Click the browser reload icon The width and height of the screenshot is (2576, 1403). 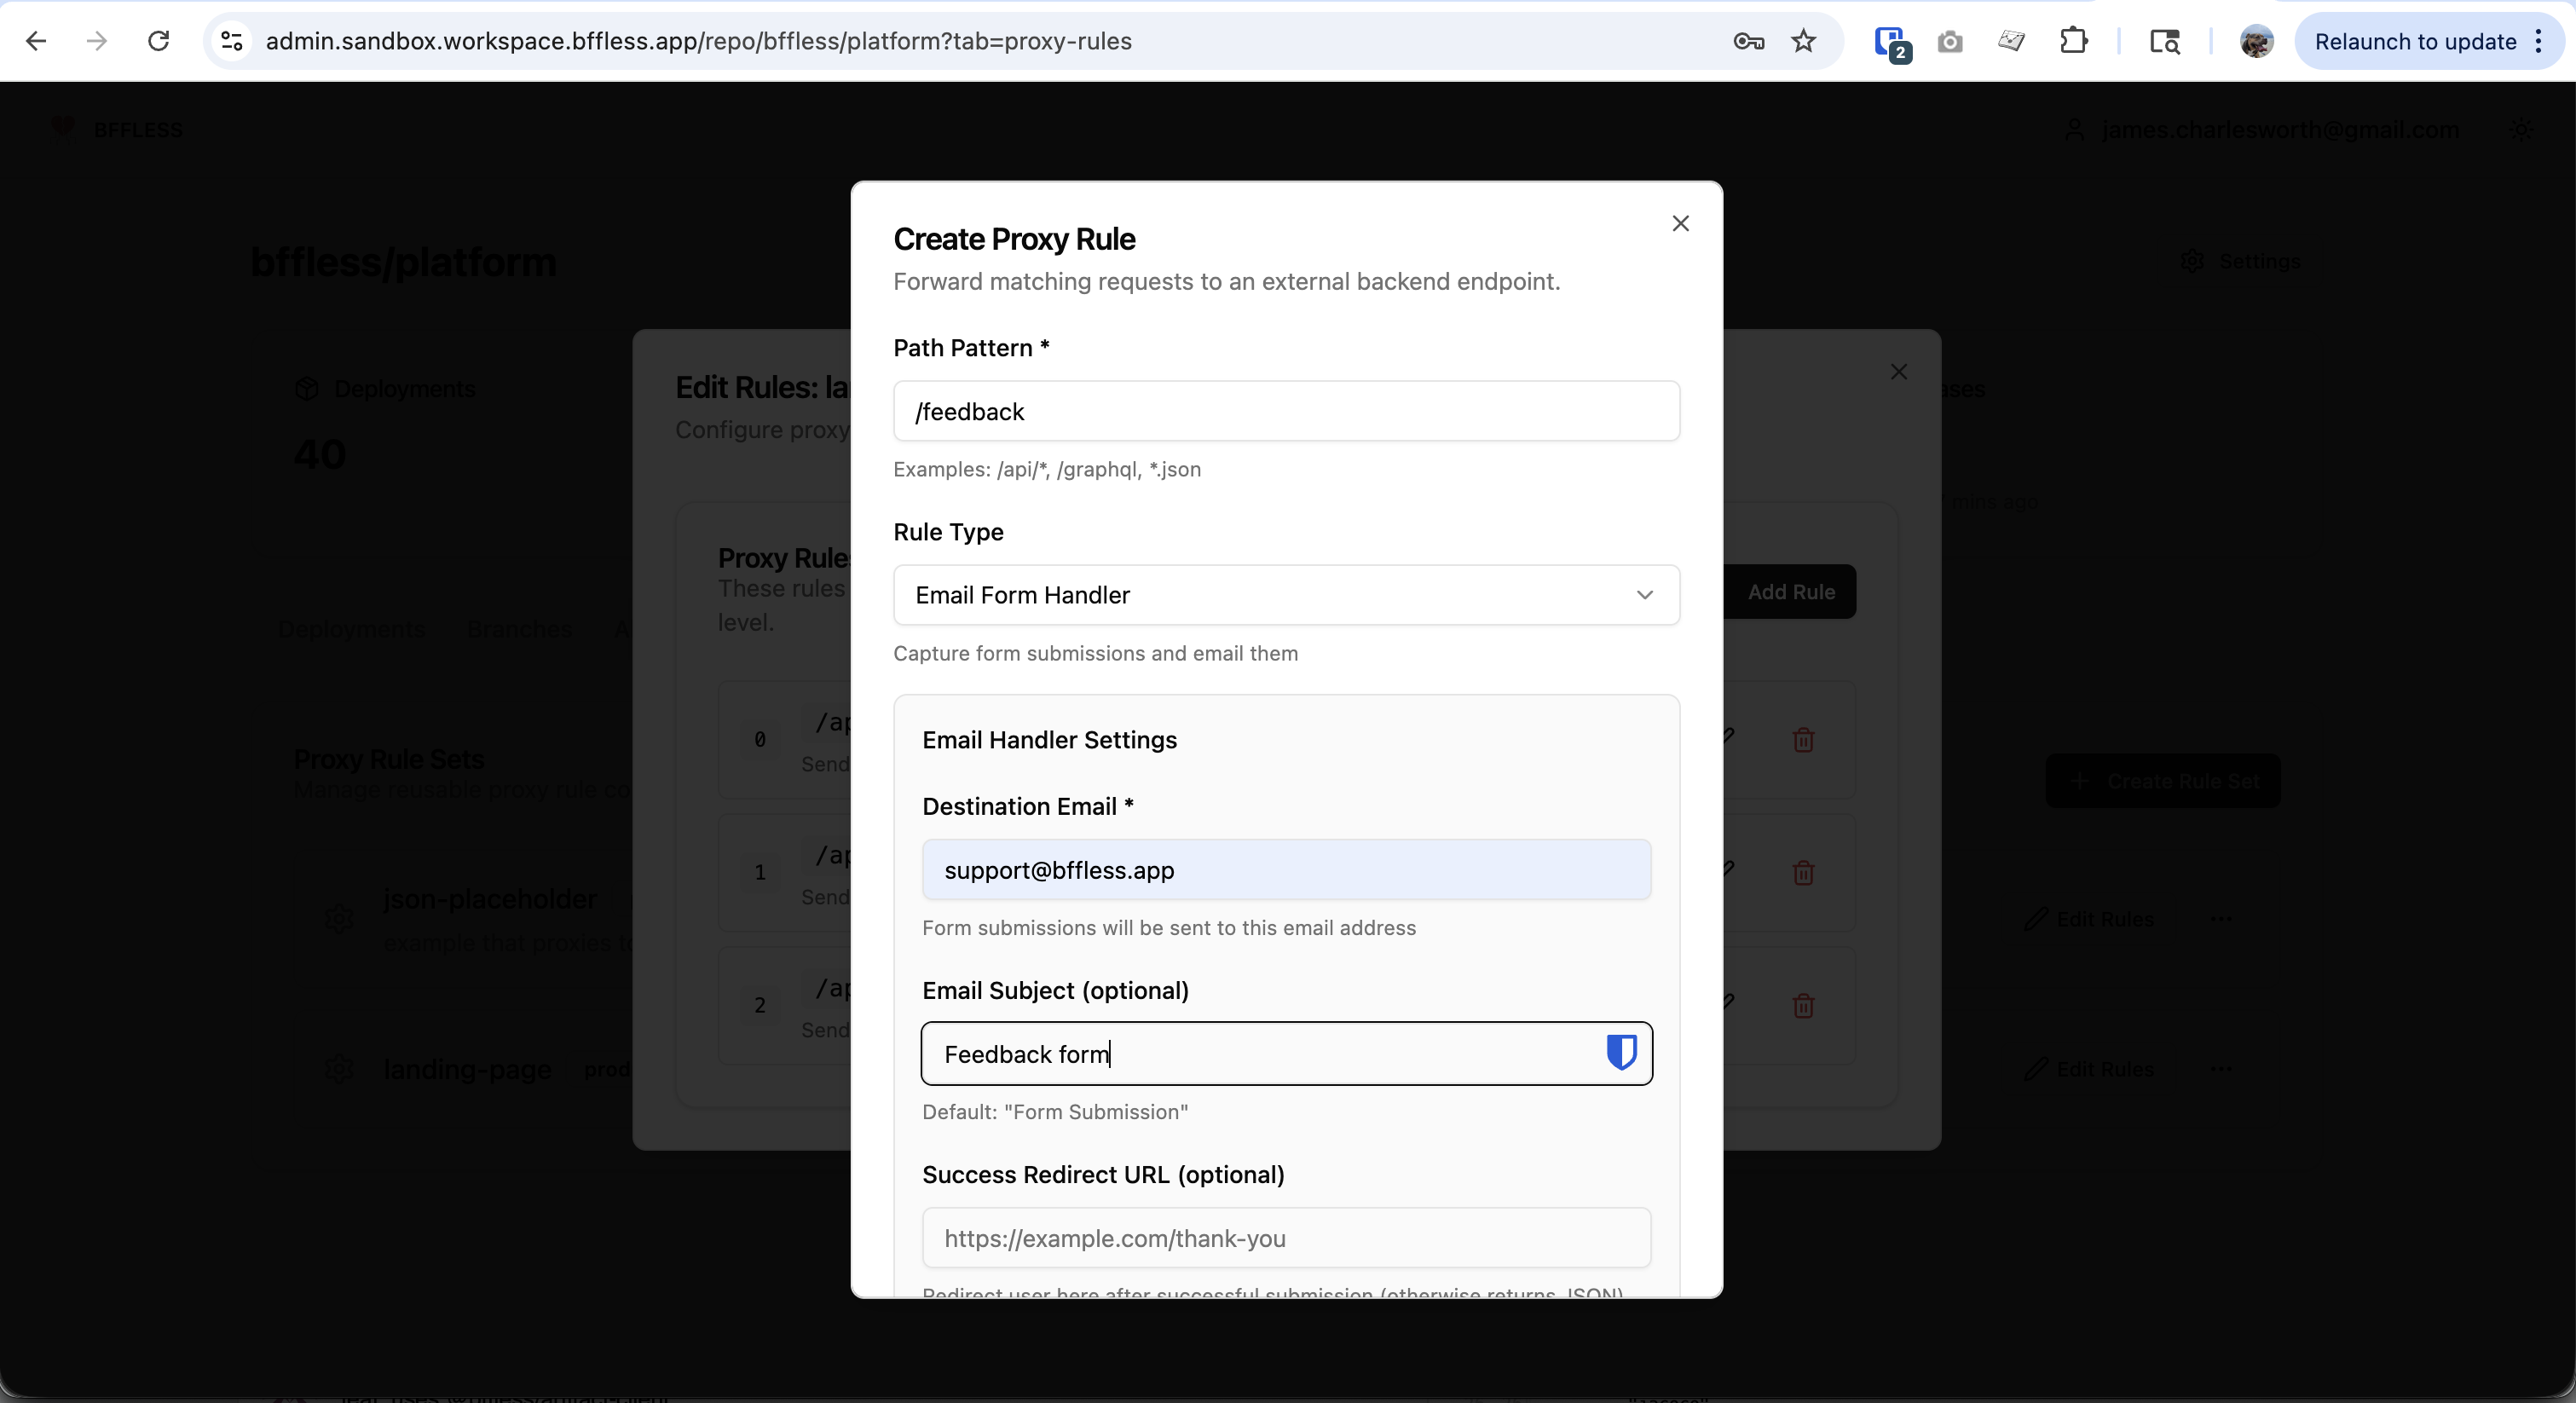[159, 41]
